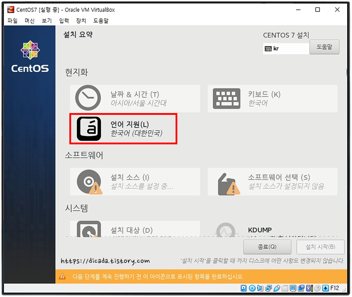352x297 pixels.
Task: Open the 도움말 menu in menu bar
Action: pyautogui.click(x=101, y=21)
